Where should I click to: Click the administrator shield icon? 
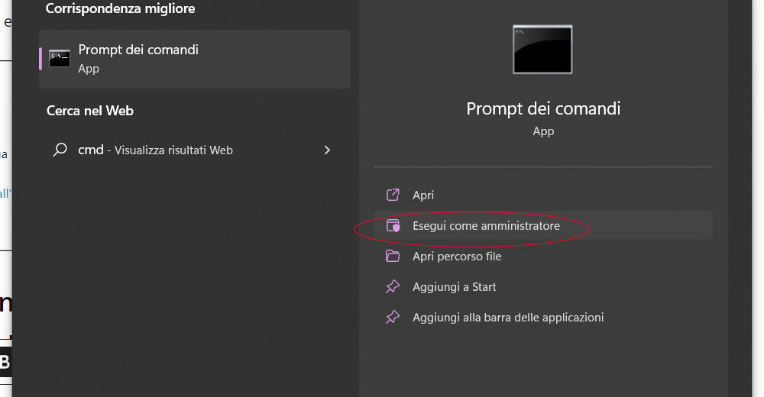pos(393,226)
